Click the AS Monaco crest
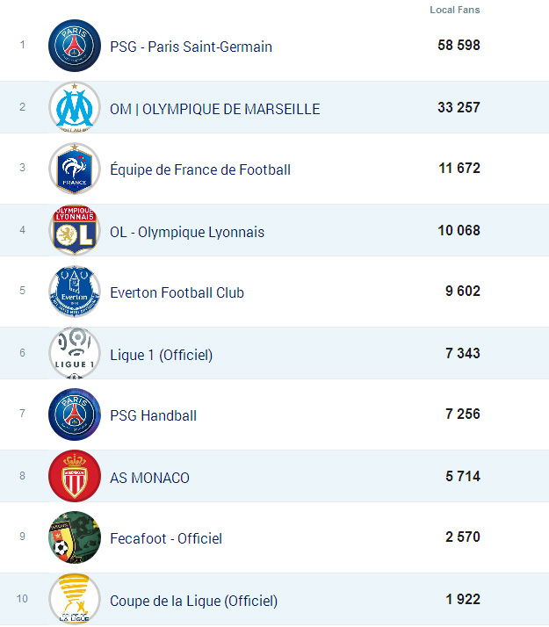 (75, 477)
